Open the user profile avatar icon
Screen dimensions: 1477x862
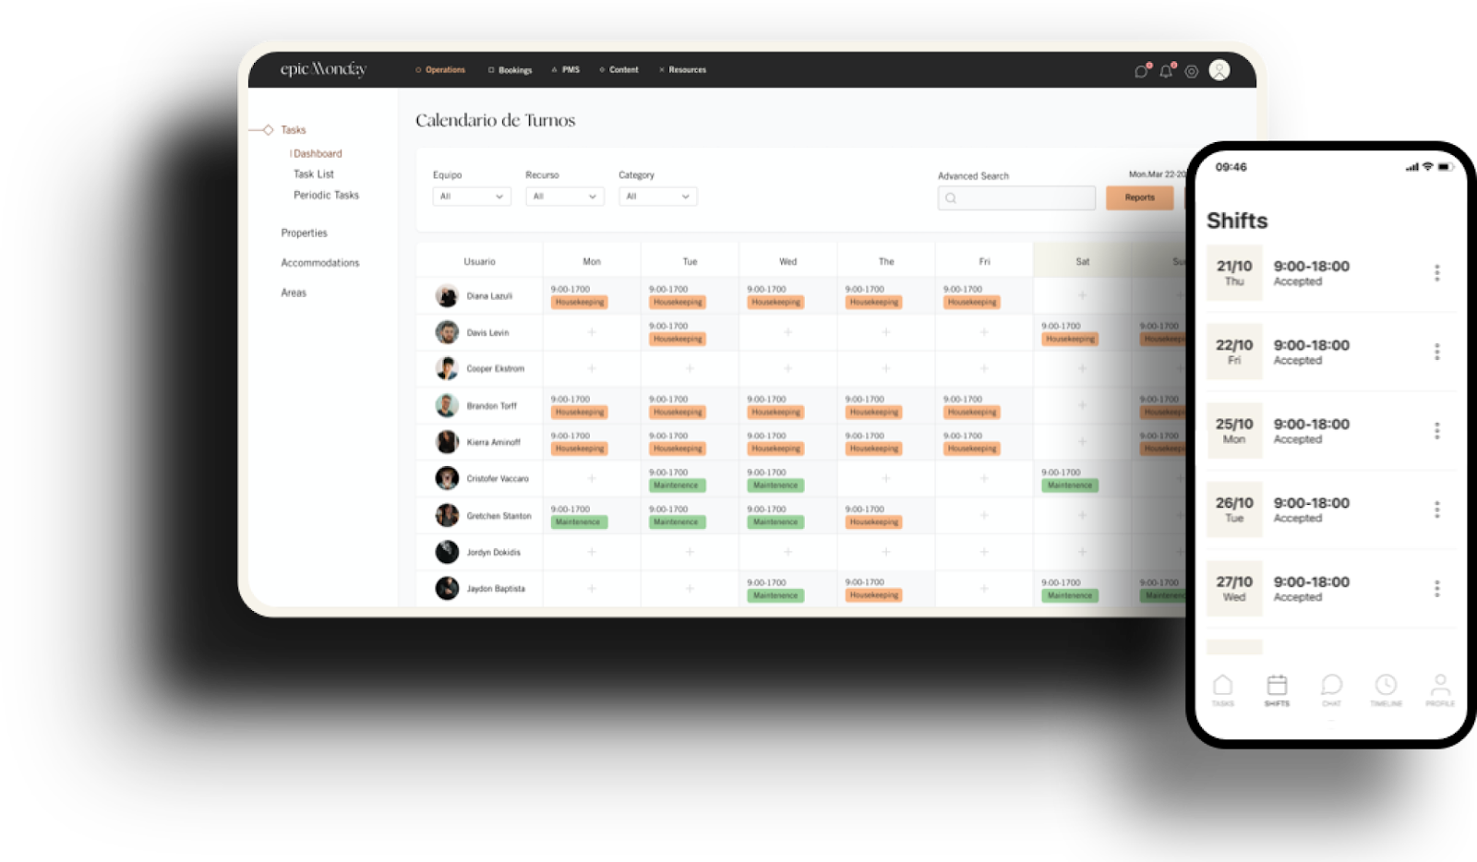(x=1219, y=70)
